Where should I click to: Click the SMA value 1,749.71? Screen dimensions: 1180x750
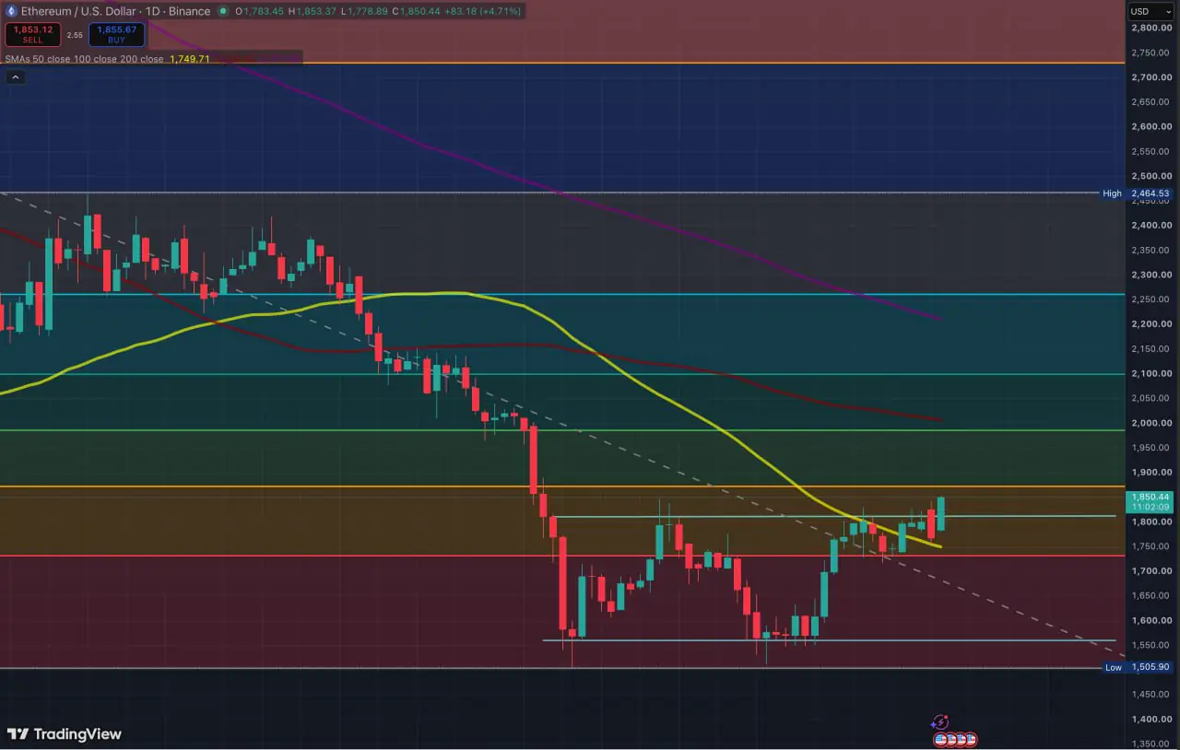click(190, 59)
